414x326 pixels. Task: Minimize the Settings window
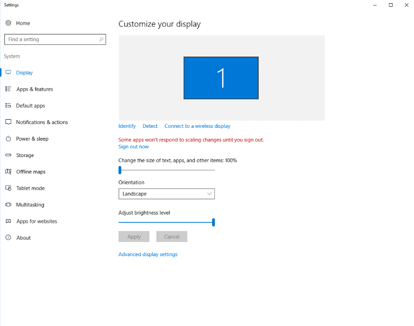click(375, 5)
